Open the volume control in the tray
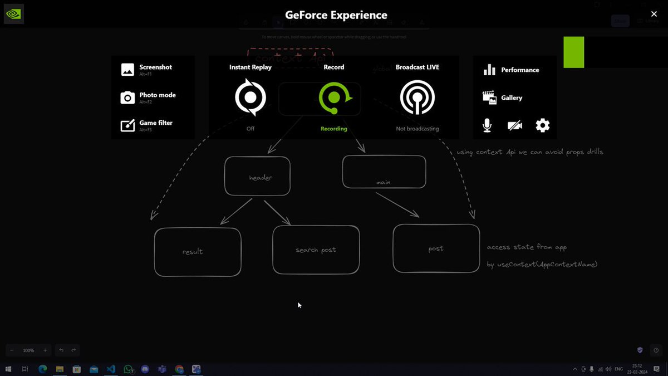This screenshot has width=668, height=376. [x=608, y=369]
